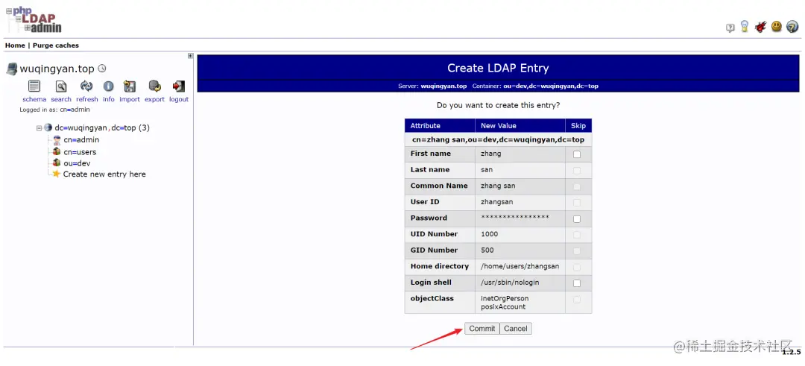Click the phpLDAPadmin logo
The width and height of the screenshot is (805, 366).
coord(34,20)
